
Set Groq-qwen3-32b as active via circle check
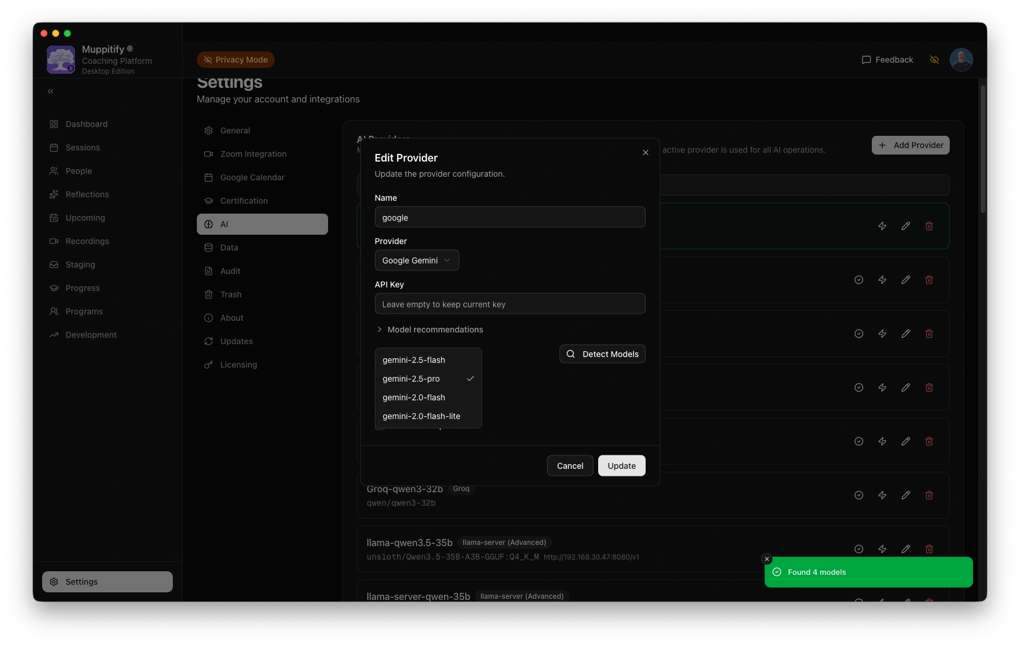[858, 495]
